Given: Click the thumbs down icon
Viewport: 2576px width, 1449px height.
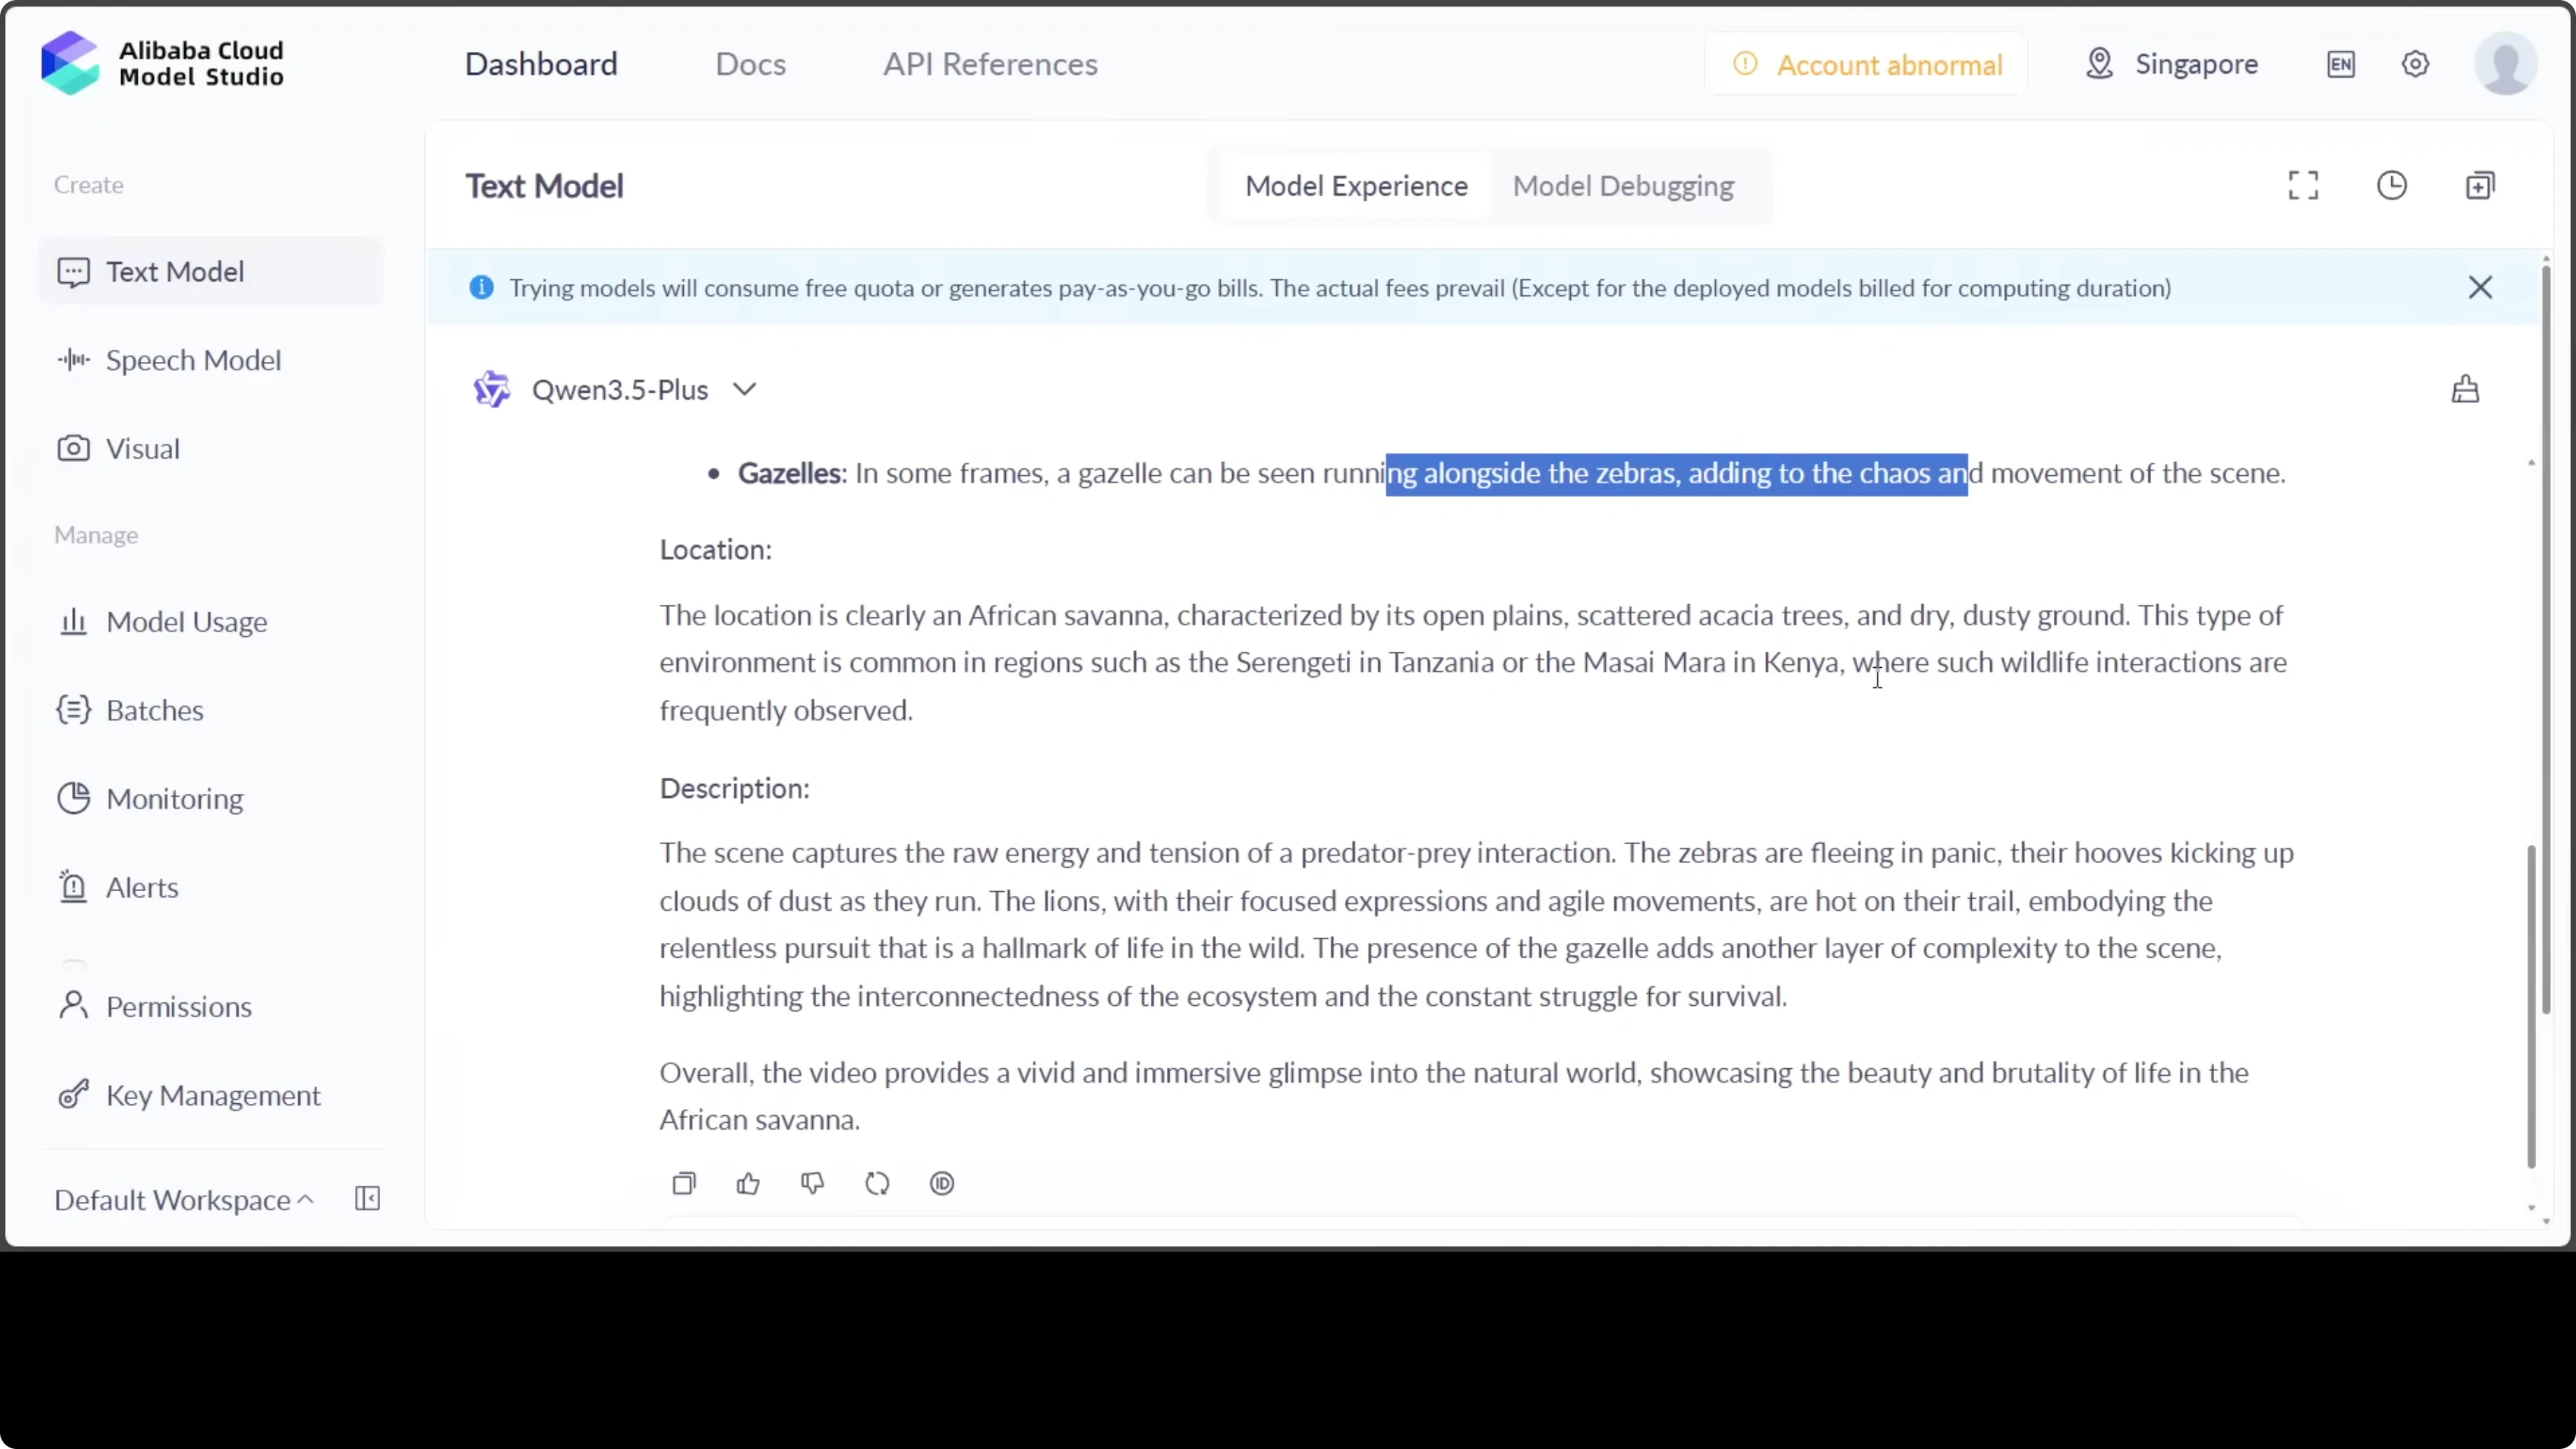Looking at the screenshot, I should click(x=812, y=1184).
